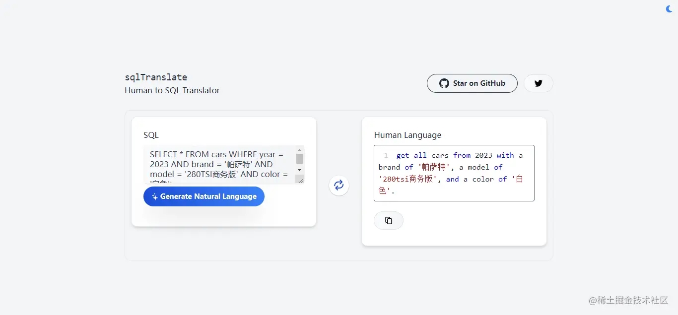Click the scrollbar thumb of SQL textarea
The image size is (678, 315).
tap(299, 158)
